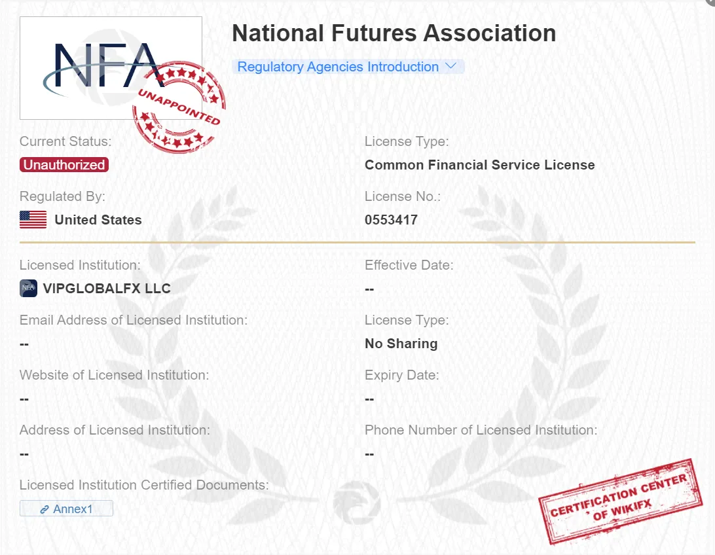Screen dimensions: 715x555
Task: Click the United States flag icon
Action: click(x=33, y=220)
